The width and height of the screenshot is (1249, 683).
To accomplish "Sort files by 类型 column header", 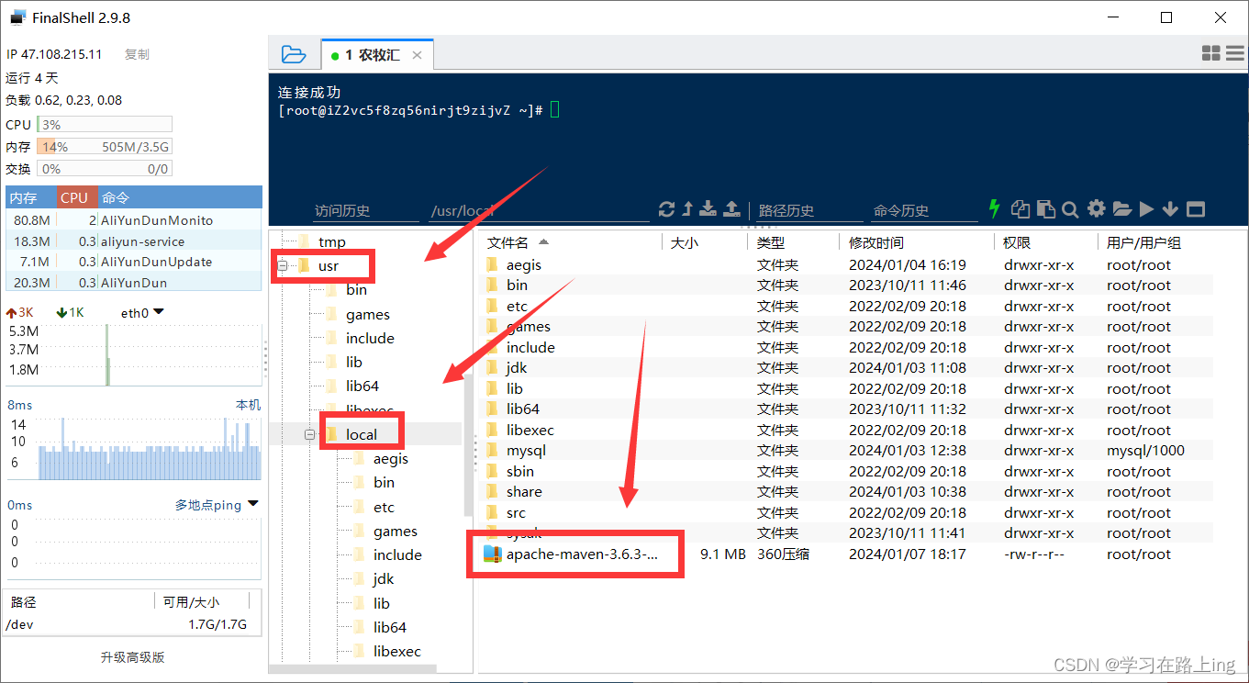I will point(792,242).
